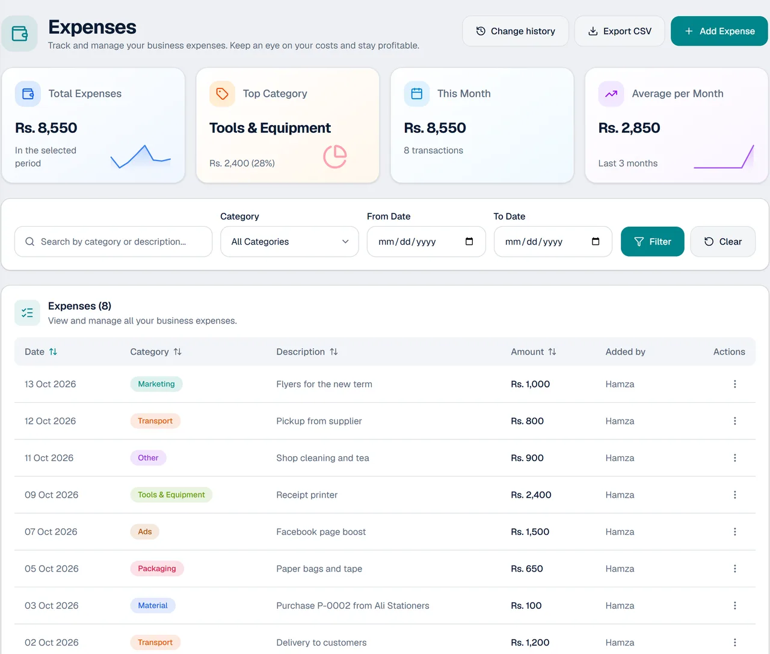
Task: Click the Material category badge
Action: pyautogui.click(x=153, y=605)
